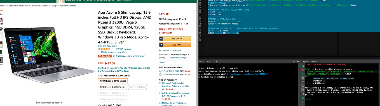Expand the star rating dropdown arrow
Screen dimensions: 380x106
pos(112,49)
